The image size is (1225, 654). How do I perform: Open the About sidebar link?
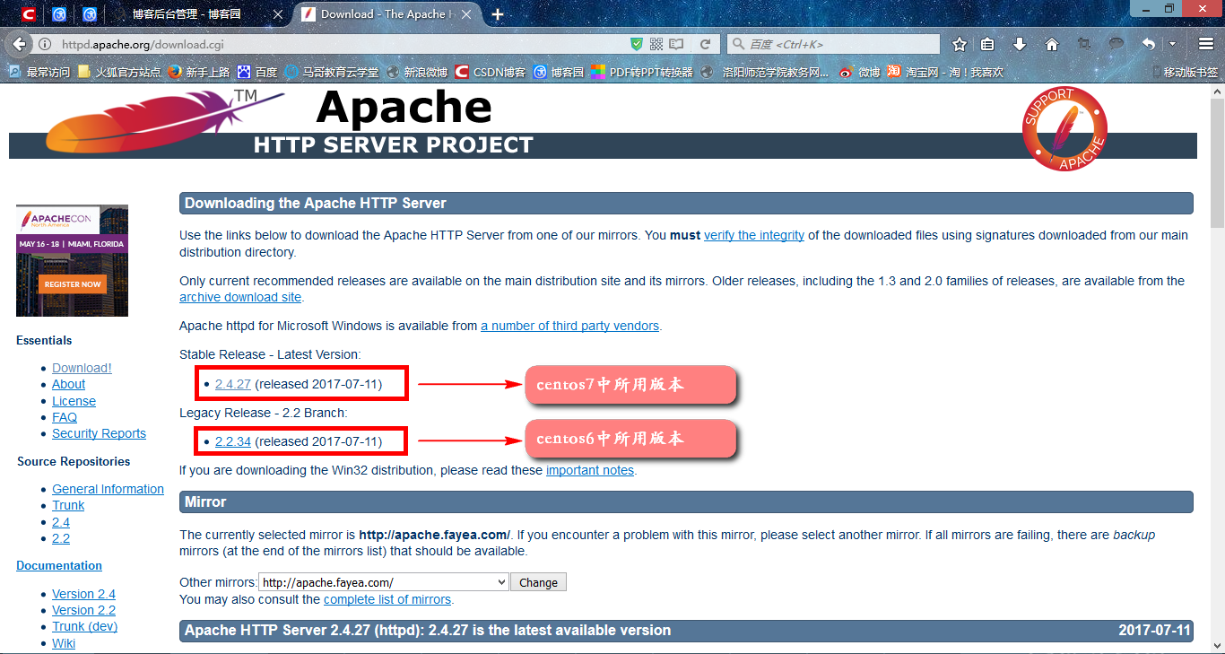click(69, 384)
